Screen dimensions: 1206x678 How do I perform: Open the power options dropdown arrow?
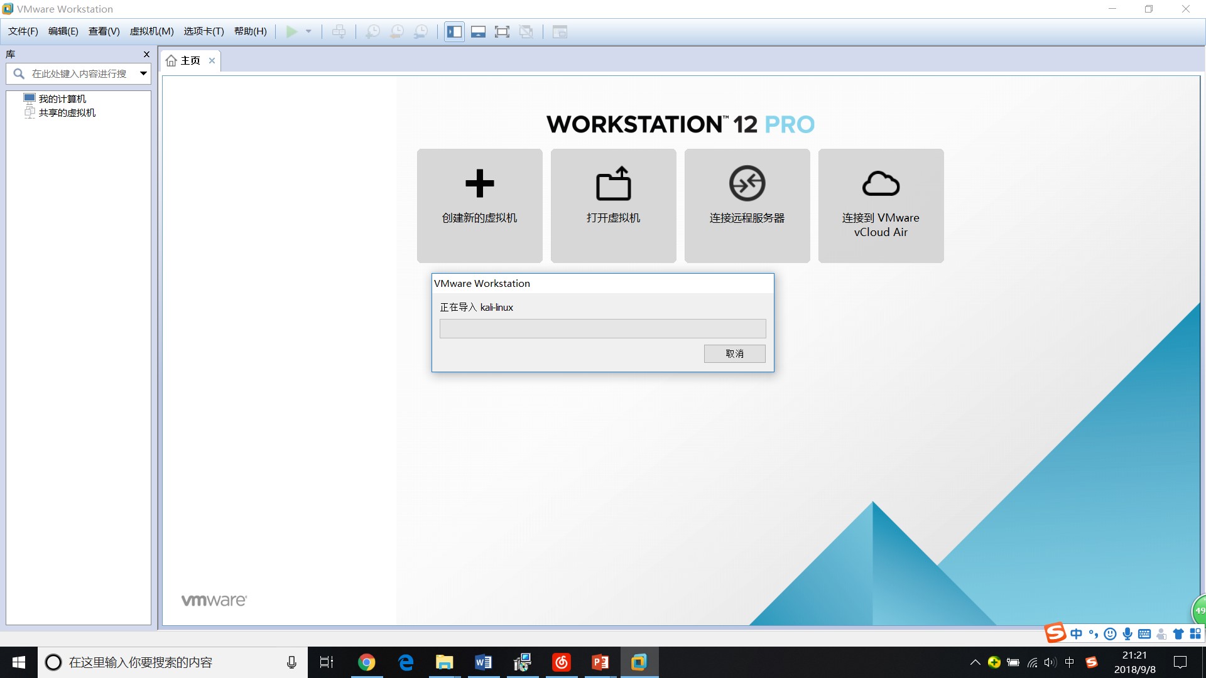308,31
